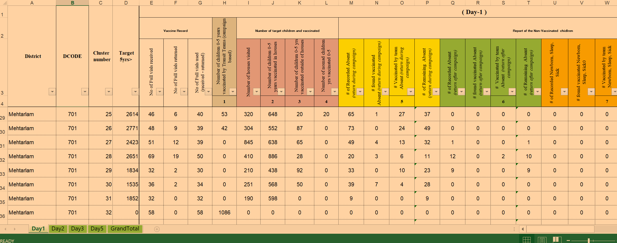This screenshot has height=243, width=617.
Task: Add a new worksheet with the plus button
Action: (x=157, y=229)
